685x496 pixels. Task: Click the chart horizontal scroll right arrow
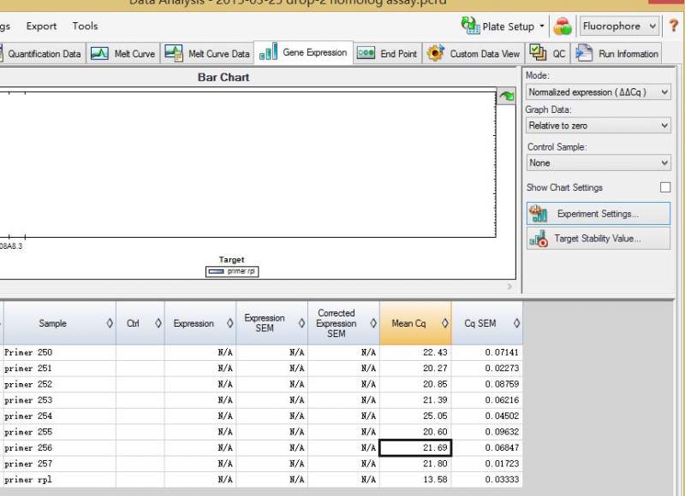(x=509, y=286)
